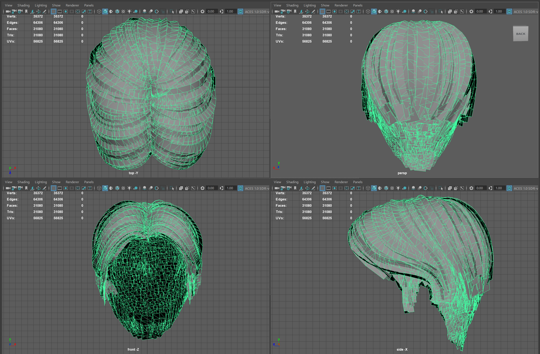Click Use Default Material icon in persp panel
Image resolution: width=540 pixels, height=354 pixels.
coord(380,12)
